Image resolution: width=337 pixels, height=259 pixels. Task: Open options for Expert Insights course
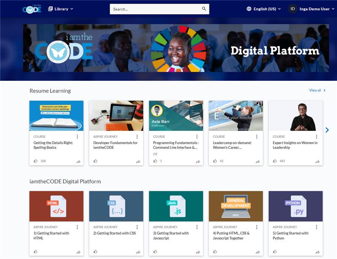(x=316, y=137)
